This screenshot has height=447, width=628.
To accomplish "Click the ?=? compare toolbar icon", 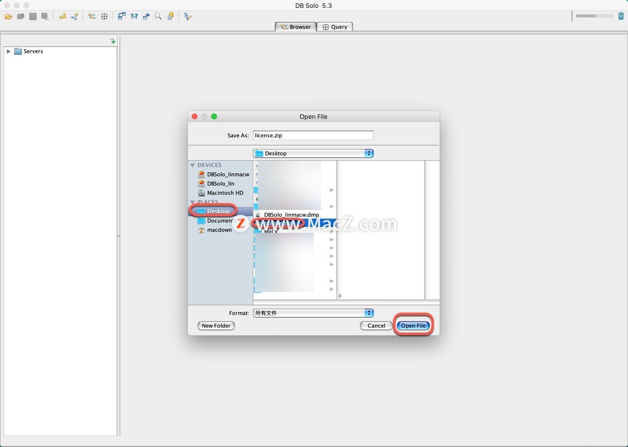I will [x=134, y=17].
